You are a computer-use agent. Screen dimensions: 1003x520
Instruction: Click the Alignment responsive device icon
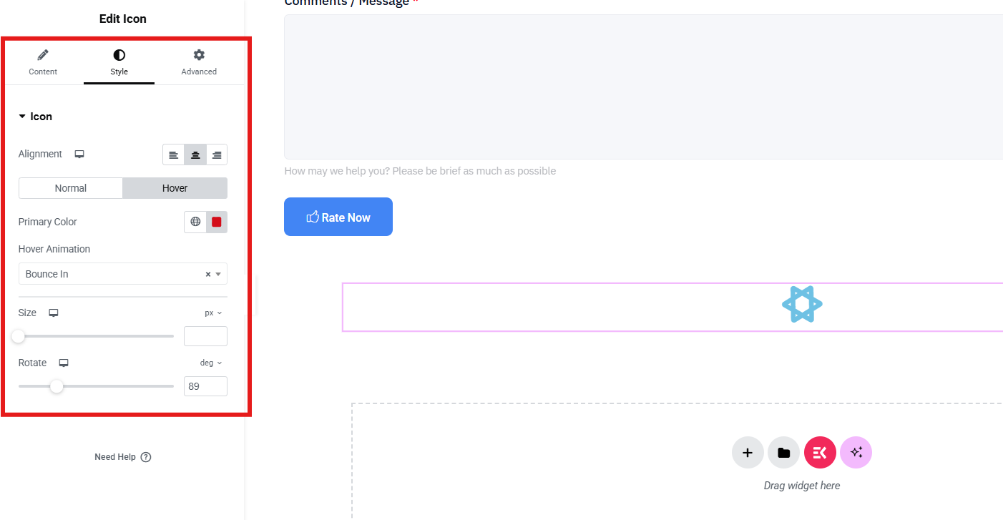(79, 154)
